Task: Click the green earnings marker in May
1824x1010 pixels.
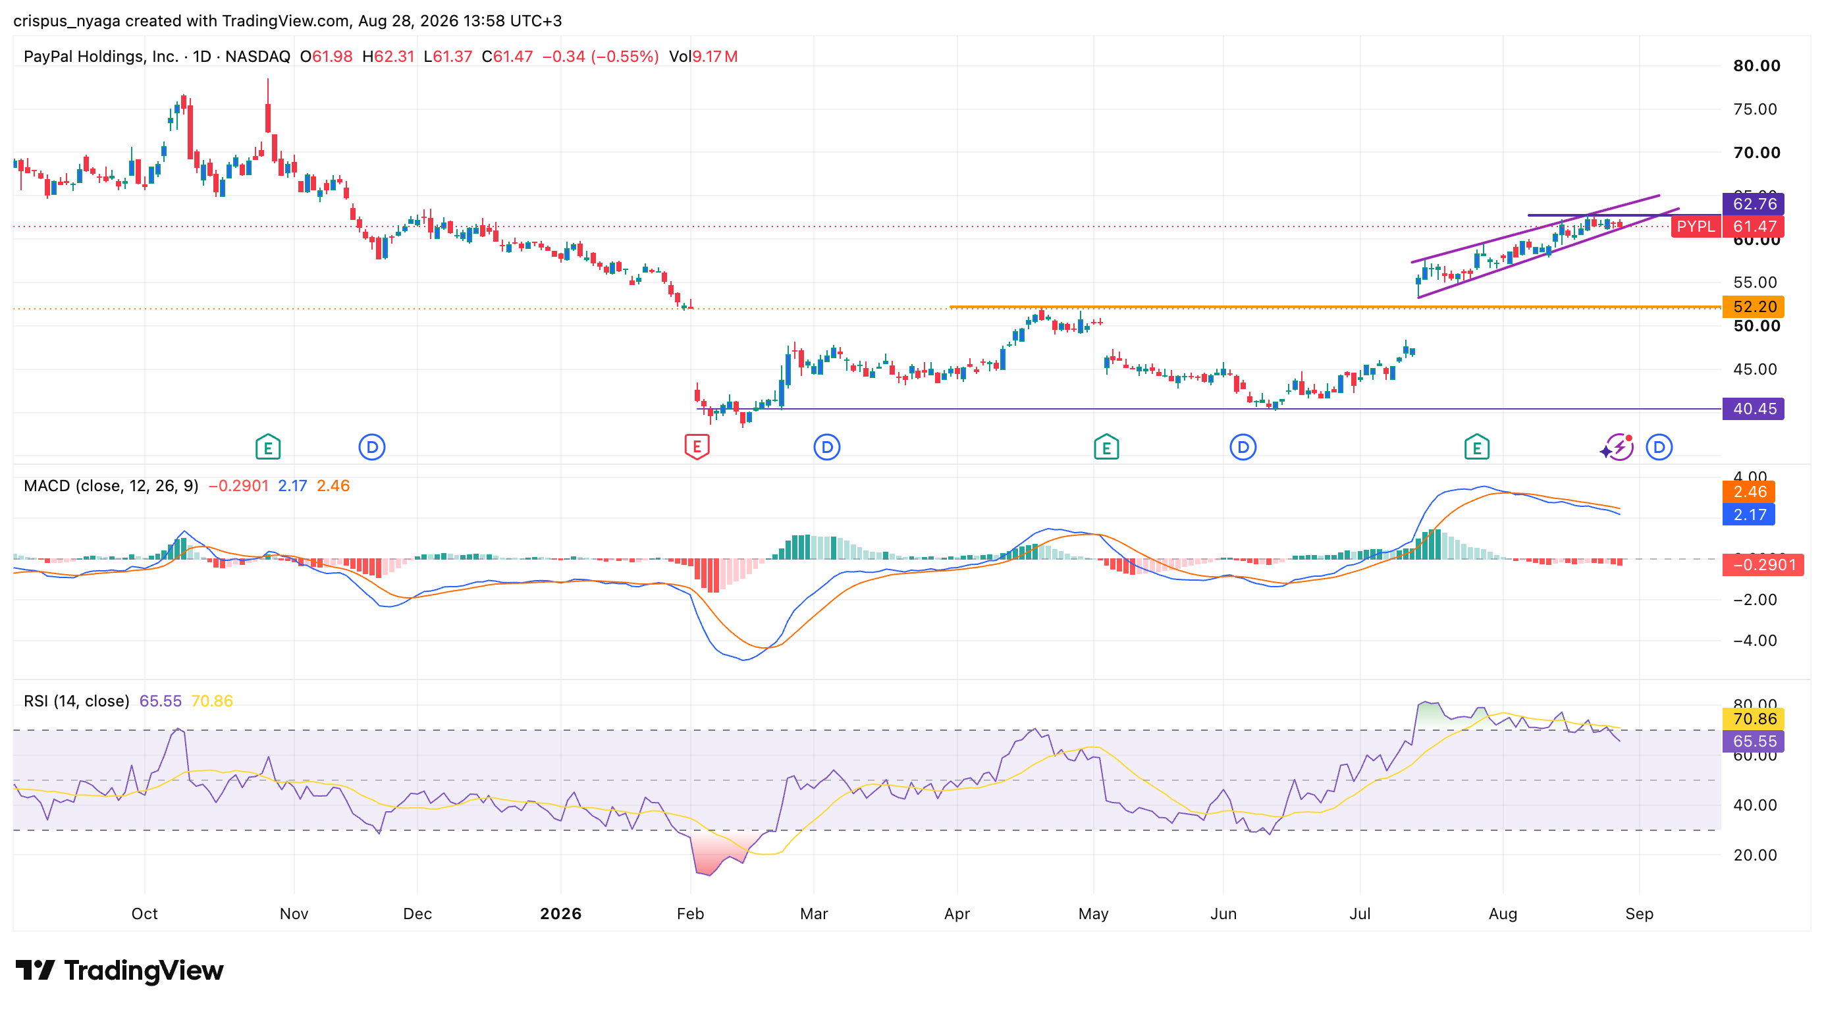Action: pos(1106,447)
